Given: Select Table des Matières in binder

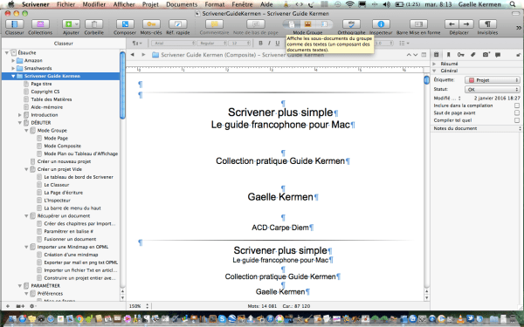Looking at the screenshot, I should pyautogui.click(x=52, y=99).
